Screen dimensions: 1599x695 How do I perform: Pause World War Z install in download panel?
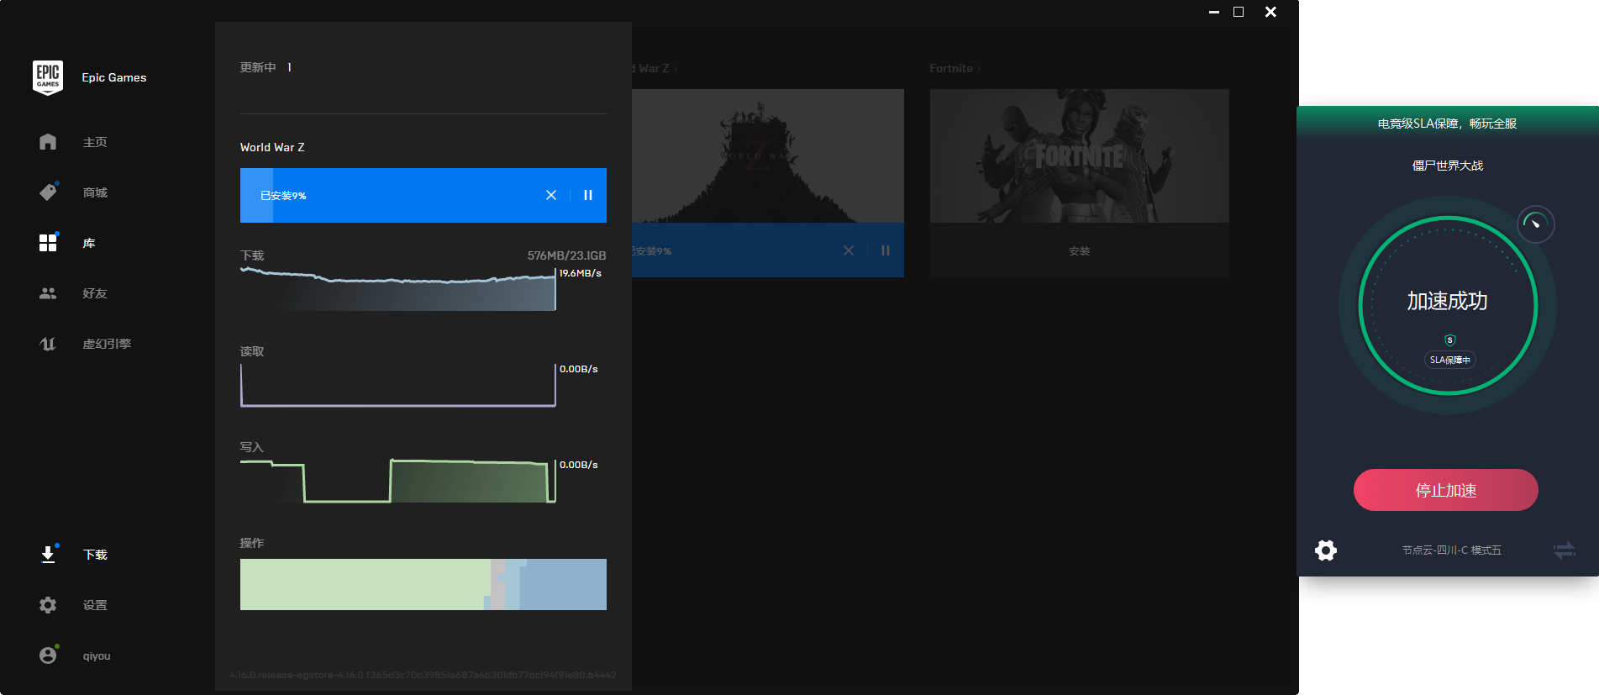tap(588, 195)
